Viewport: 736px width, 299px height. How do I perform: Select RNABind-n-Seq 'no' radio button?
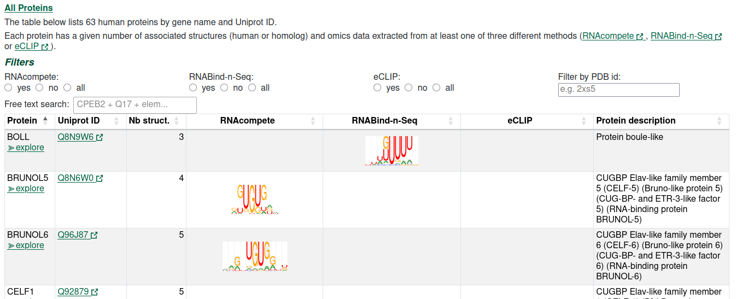pos(224,87)
